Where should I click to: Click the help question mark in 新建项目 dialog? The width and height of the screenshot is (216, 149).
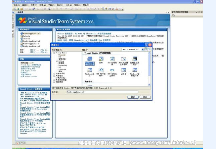[x=146, y=45]
